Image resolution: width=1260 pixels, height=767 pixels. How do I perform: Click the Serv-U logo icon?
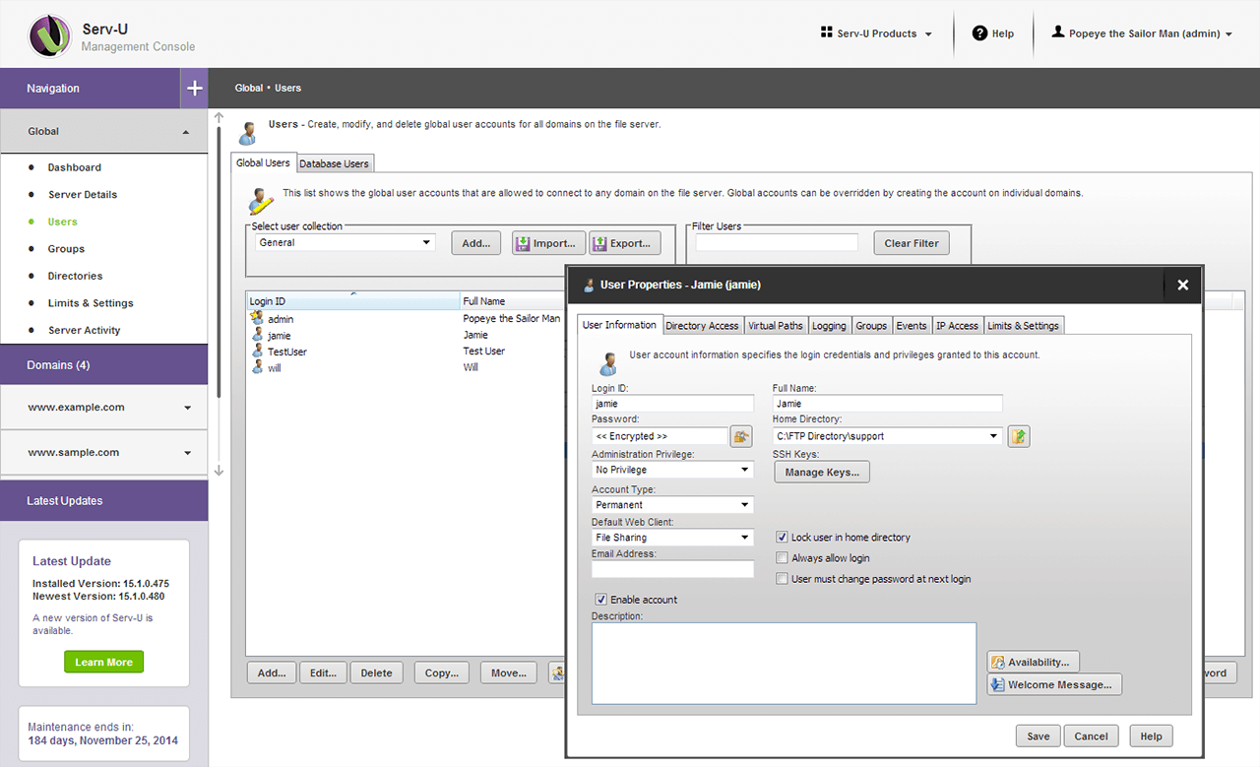coord(50,34)
